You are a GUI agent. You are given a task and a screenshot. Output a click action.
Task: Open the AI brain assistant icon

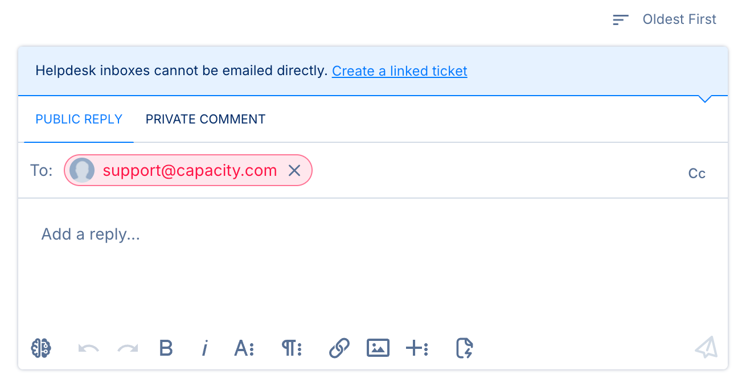pyautogui.click(x=41, y=348)
